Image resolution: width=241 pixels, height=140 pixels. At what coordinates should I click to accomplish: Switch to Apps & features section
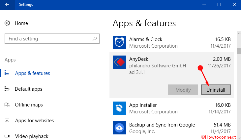point(32,73)
